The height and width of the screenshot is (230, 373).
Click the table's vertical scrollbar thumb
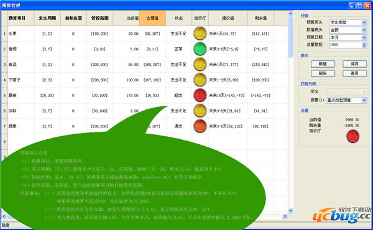tap(290, 37)
